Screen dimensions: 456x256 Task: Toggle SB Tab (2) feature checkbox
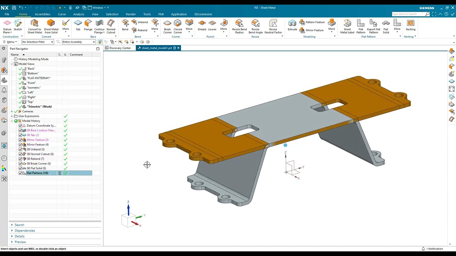[21, 135]
